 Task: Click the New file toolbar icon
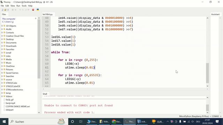(x=2, y=10)
